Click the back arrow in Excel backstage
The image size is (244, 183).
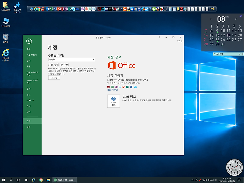click(x=29, y=41)
